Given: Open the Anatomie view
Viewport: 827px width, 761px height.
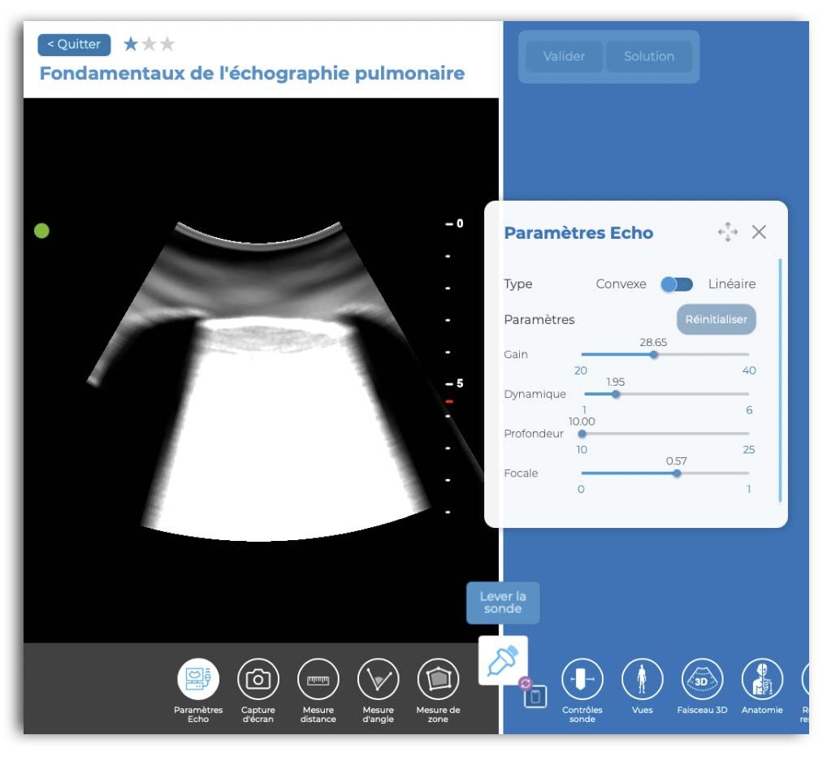Looking at the screenshot, I should point(762,679).
